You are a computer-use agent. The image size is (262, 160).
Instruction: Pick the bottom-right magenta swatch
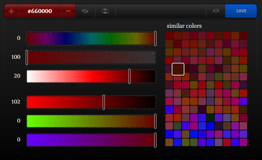click(243, 142)
